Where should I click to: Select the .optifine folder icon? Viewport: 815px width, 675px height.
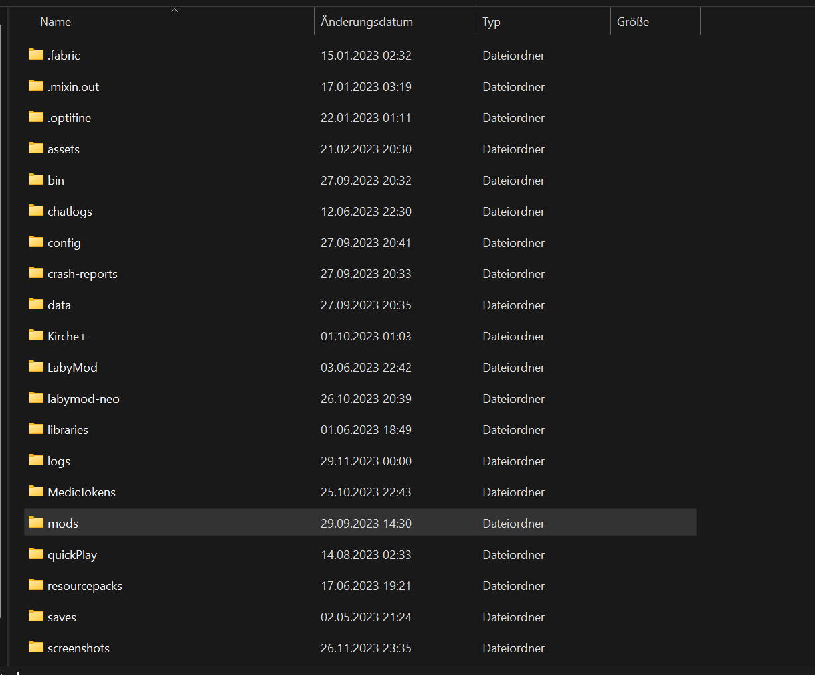click(x=36, y=117)
